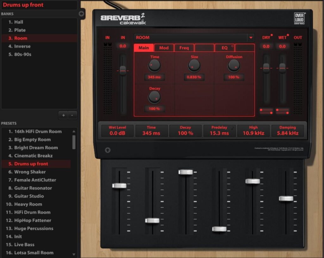Click the IN level fader handle
The image size is (324, 258).
pyautogui.click(x=123, y=71)
